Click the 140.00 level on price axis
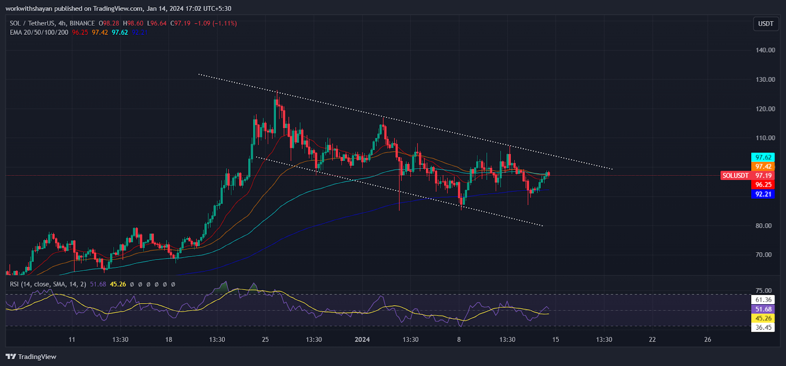Viewport: 786px width, 366px height. (x=765, y=50)
